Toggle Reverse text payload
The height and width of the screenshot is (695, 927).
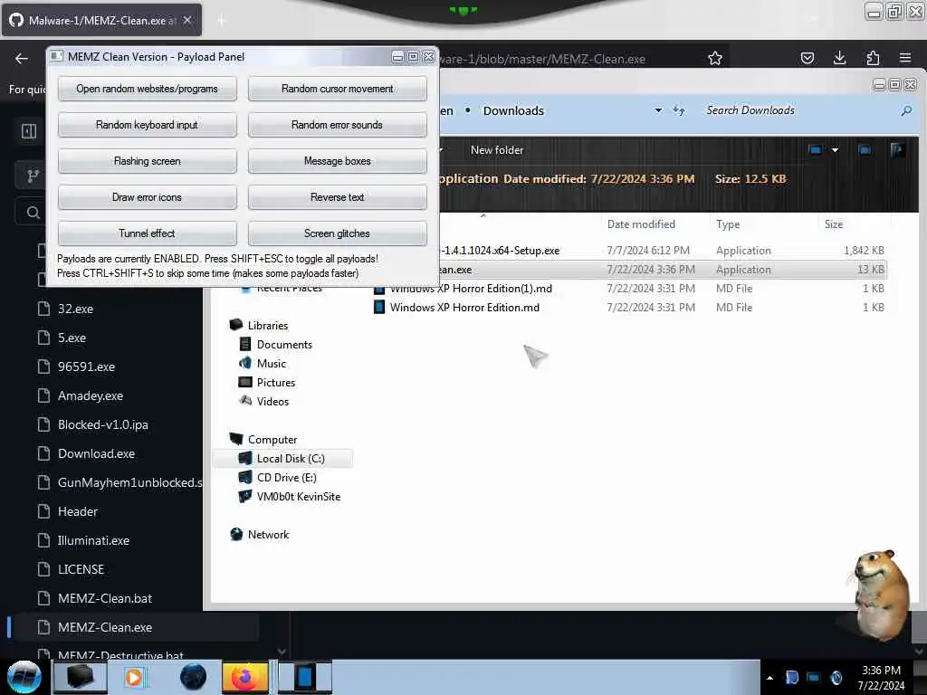(337, 196)
